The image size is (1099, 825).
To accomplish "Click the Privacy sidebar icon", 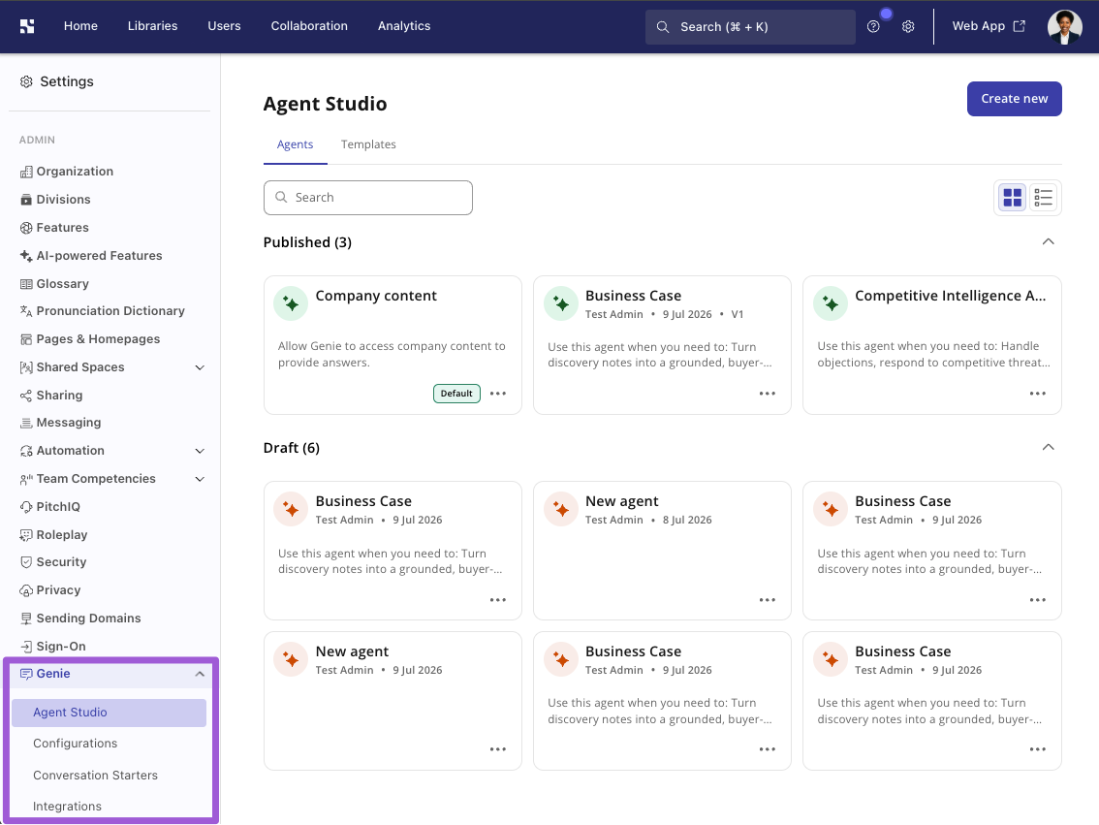I will tap(26, 590).
